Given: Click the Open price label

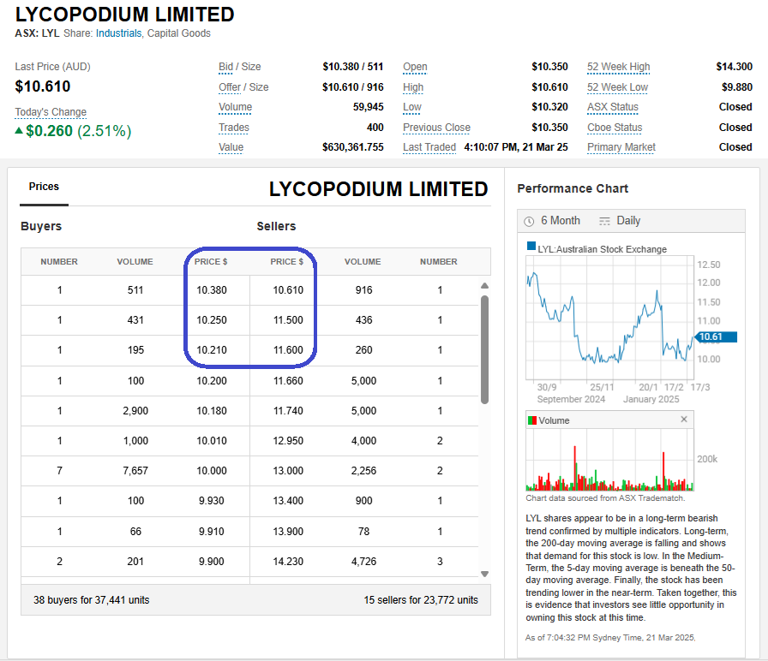Looking at the screenshot, I should click(415, 67).
